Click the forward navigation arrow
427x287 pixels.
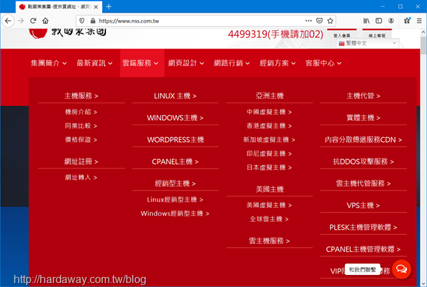(21, 21)
